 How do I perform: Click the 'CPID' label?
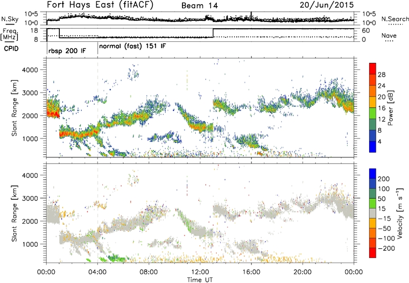11,49
